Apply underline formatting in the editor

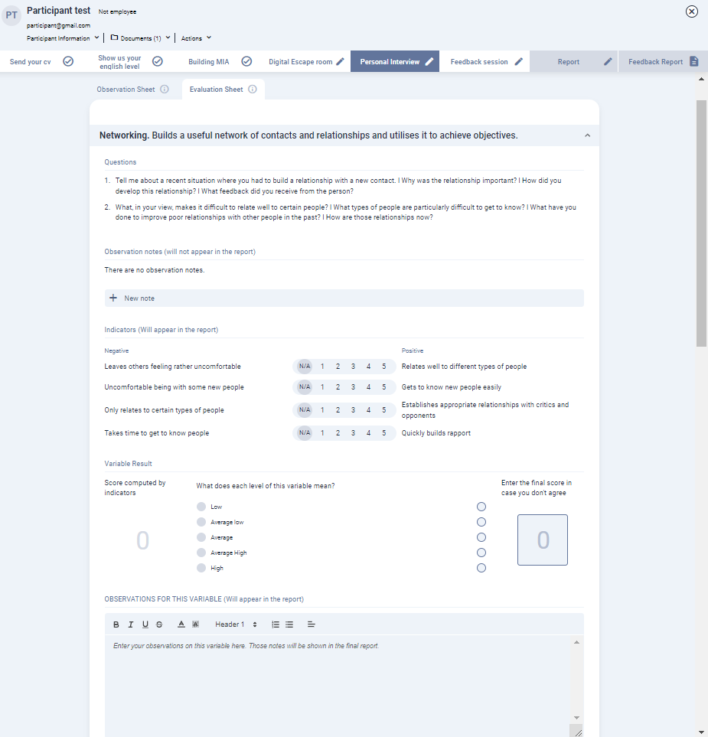pos(145,624)
